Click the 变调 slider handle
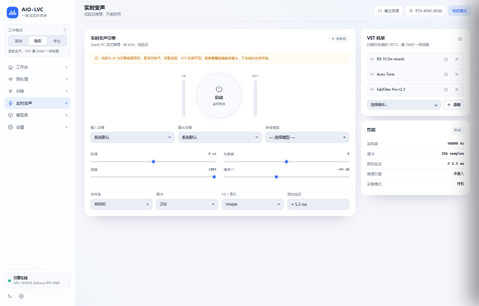Image resolution: width=479 pixels, height=306 pixels. click(153, 162)
